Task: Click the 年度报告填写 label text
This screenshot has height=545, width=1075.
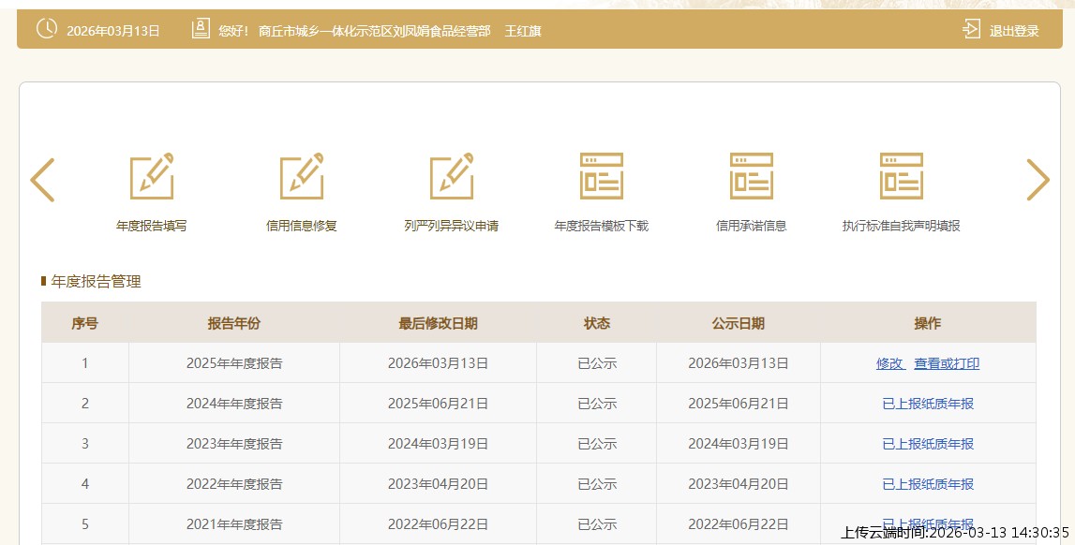Action: (152, 226)
